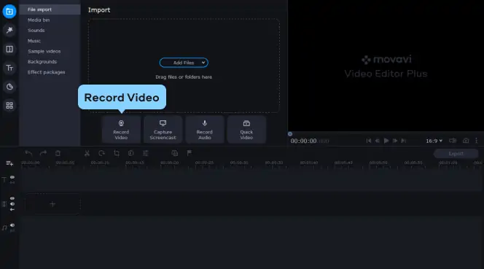This screenshot has width=484, height=269.
Task: Toggle visibility eye on titles track
Action: 12,177
